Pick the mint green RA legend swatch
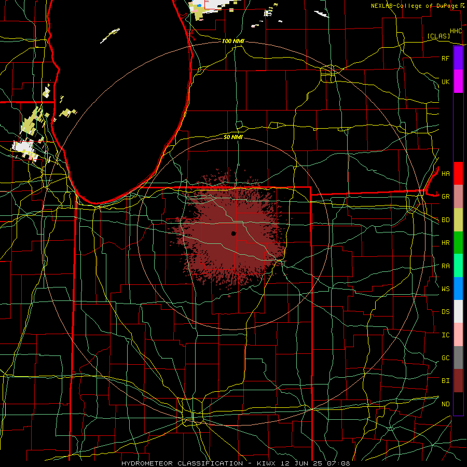Image resolution: width=467 pixels, height=467 pixels. (x=458, y=266)
